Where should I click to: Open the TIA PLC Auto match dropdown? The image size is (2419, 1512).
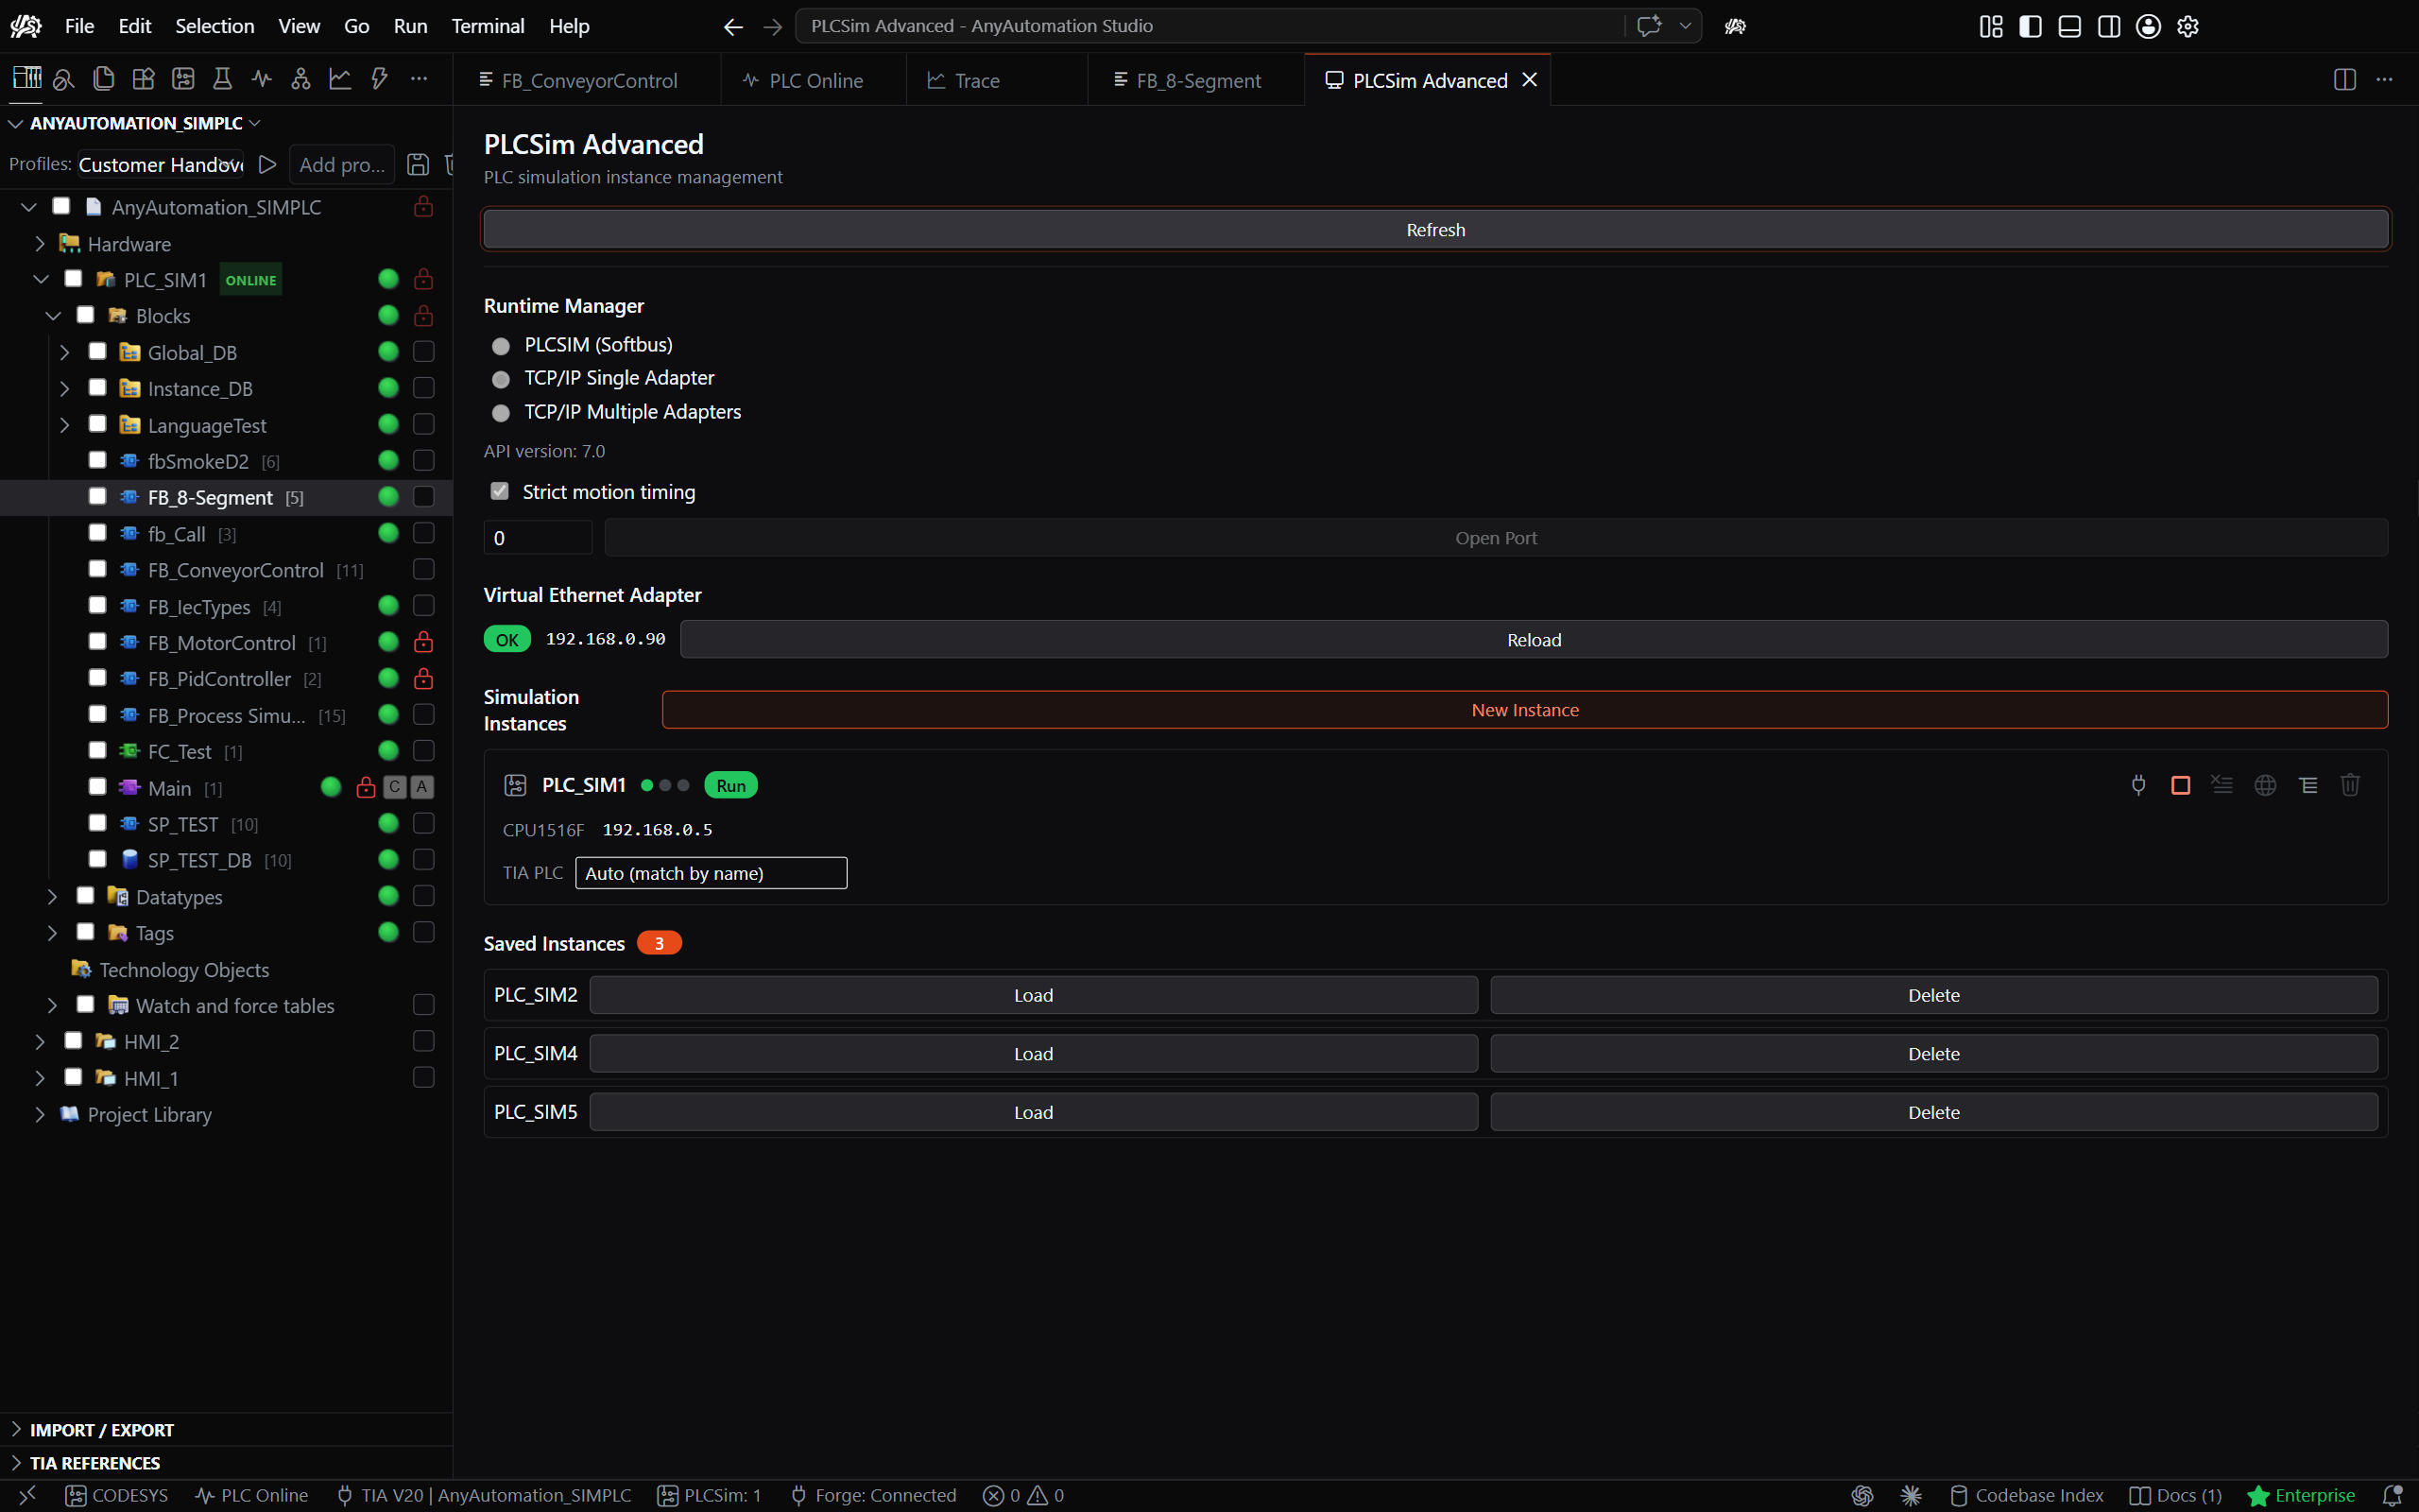tap(711, 873)
